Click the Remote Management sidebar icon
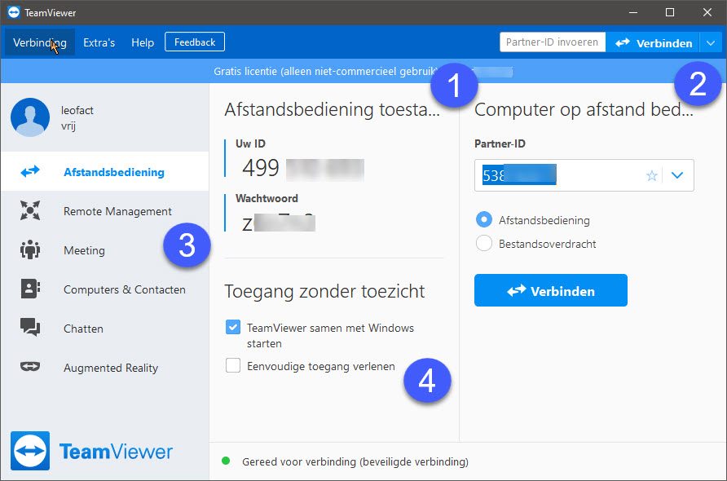This screenshot has width=727, height=481. [x=30, y=210]
